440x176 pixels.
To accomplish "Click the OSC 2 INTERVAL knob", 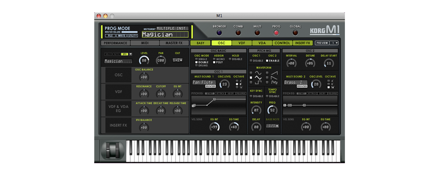I will click(291, 63).
